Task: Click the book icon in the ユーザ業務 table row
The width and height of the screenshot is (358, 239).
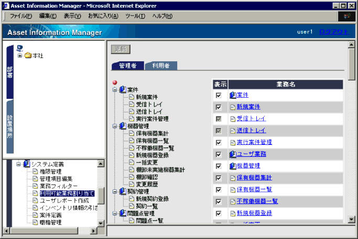Action: (x=233, y=154)
